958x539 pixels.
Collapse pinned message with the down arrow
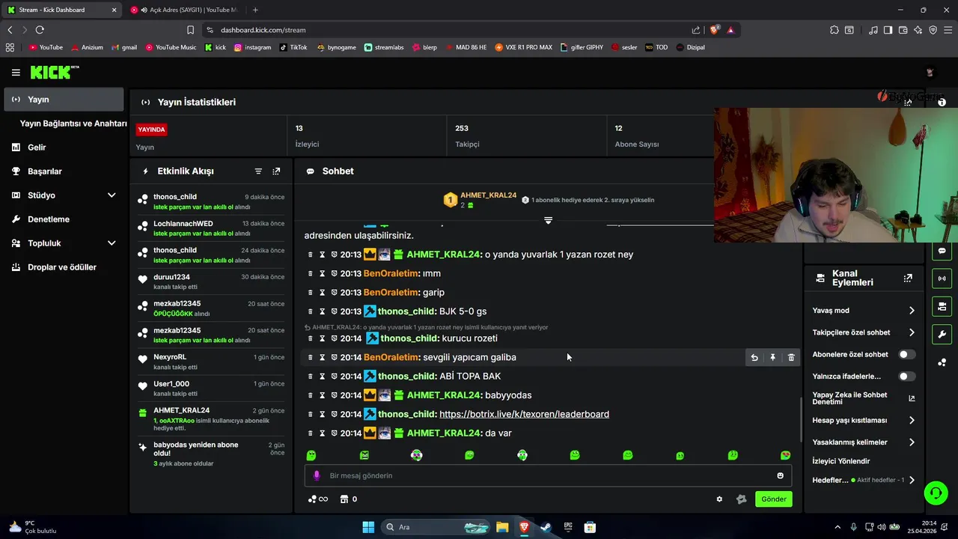point(548,220)
